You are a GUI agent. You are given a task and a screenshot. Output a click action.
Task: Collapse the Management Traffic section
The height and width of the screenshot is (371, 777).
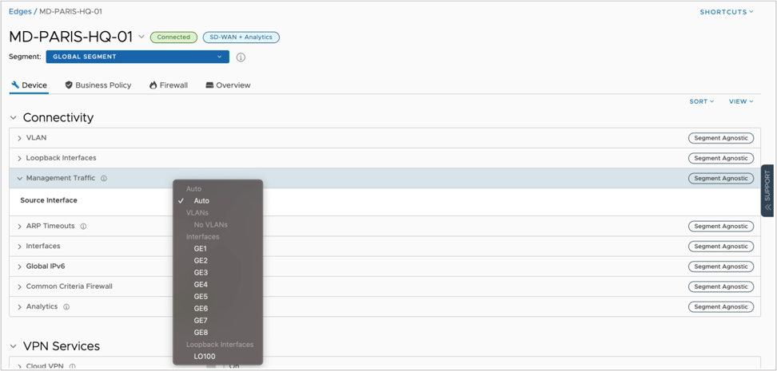click(19, 179)
